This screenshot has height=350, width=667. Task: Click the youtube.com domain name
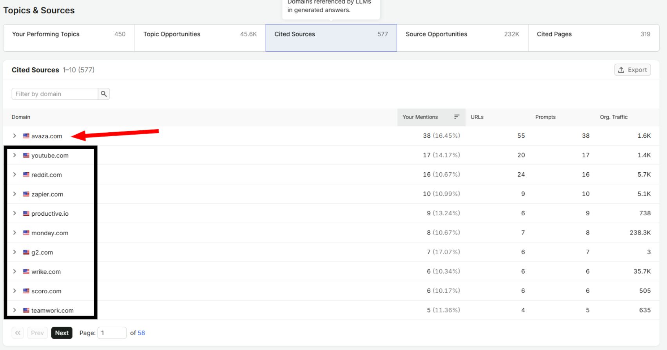coord(50,155)
